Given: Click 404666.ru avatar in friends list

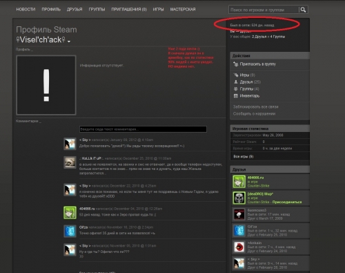Looking at the screenshot, I should (239, 182).
